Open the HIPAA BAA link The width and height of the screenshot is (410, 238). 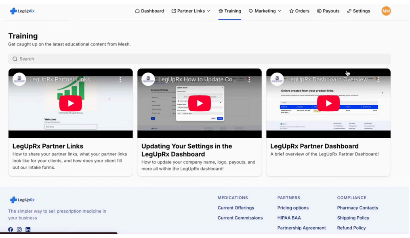pos(289,218)
